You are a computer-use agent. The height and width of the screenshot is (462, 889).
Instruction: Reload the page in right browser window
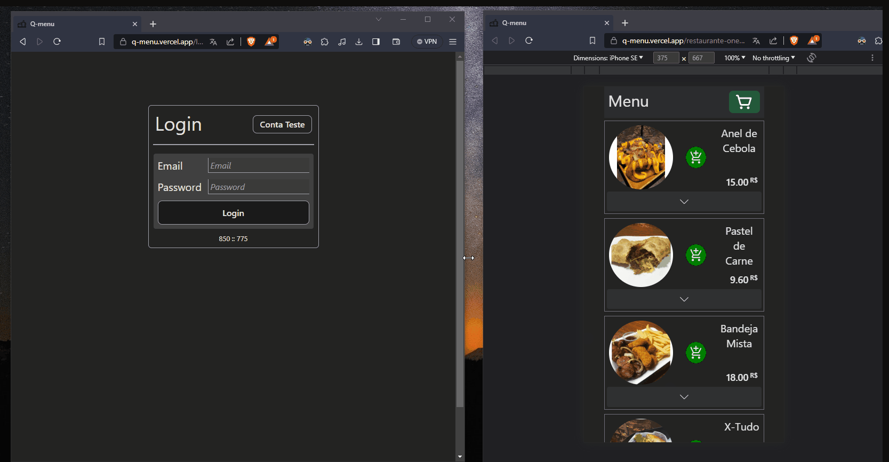coord(529,41)
